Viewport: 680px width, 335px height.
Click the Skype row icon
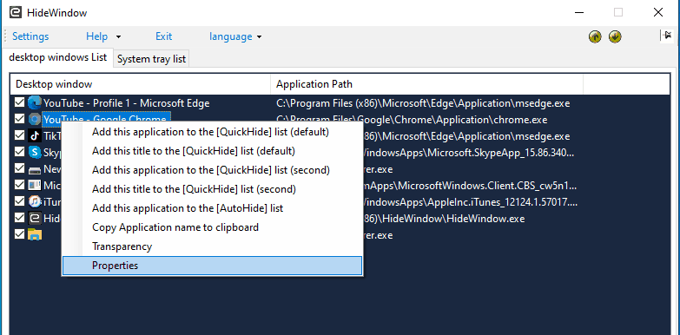point(34,152)
